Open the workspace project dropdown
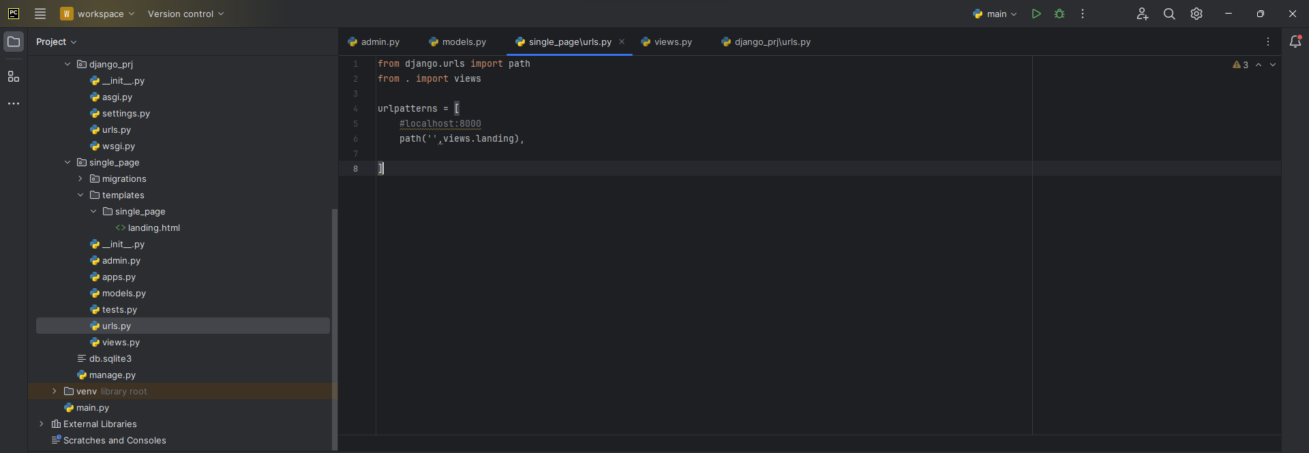The height and width of the screenshot is (453, 1309). coord(97,14)
